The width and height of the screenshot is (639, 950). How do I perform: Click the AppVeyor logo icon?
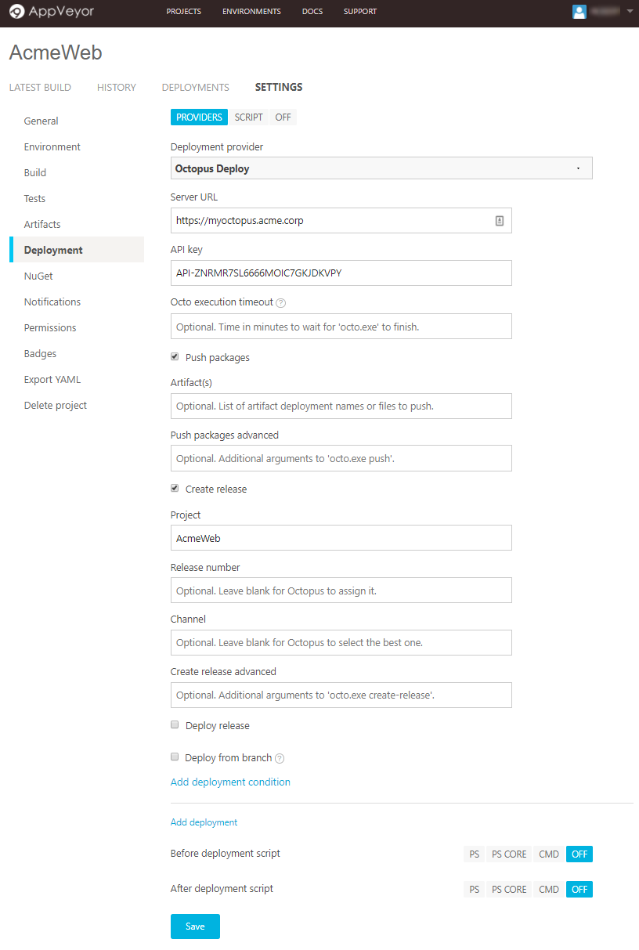[x=16, y=12]
